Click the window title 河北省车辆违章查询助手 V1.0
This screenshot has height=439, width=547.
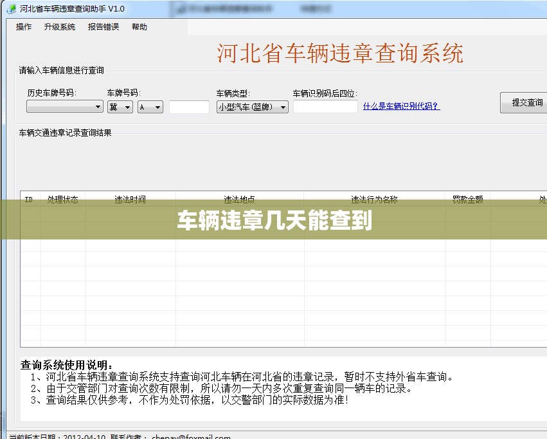point(72,9)
